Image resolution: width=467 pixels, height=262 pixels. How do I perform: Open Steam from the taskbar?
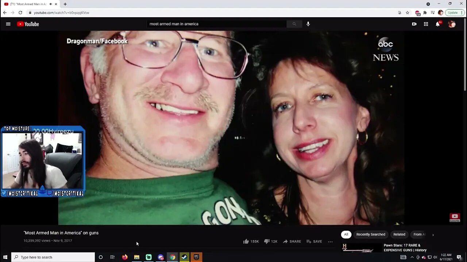tap(184, 257)
